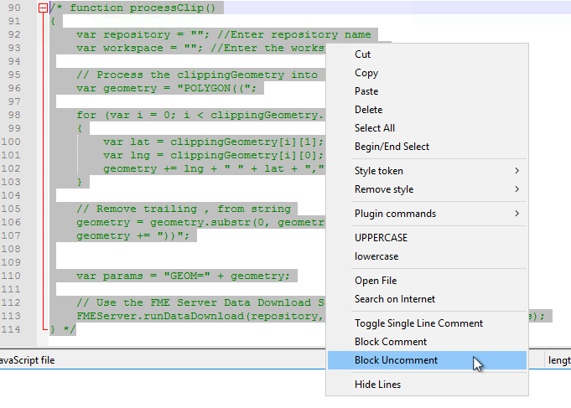571x408 pixels.
Task: Apply Block Comment to selection
Action: (x=391, y=342)
